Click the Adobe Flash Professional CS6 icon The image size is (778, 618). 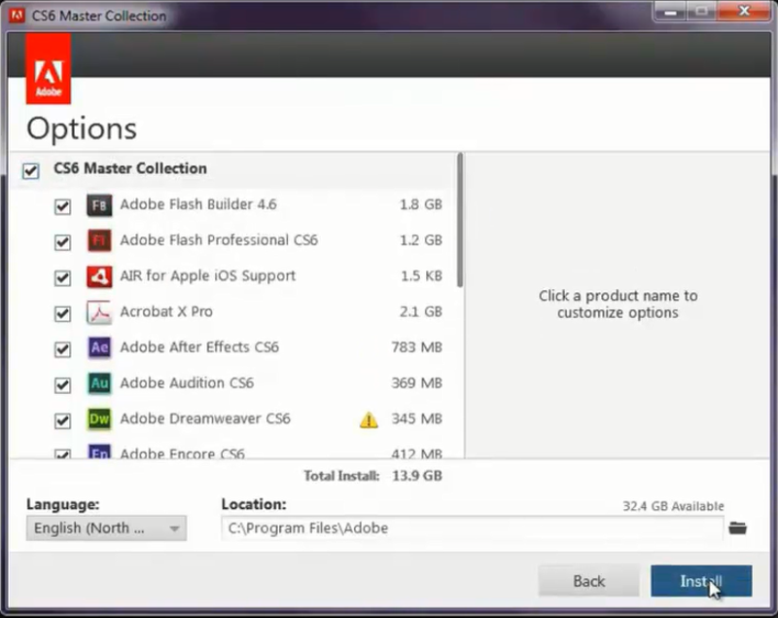[99, 240]
